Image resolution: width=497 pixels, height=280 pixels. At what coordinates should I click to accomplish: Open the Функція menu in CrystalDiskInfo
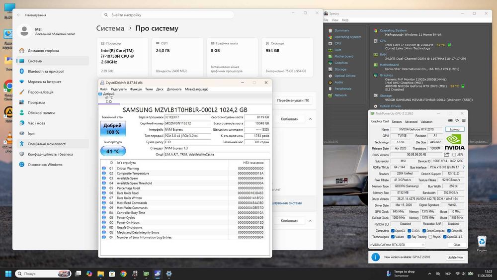[136, 89]
